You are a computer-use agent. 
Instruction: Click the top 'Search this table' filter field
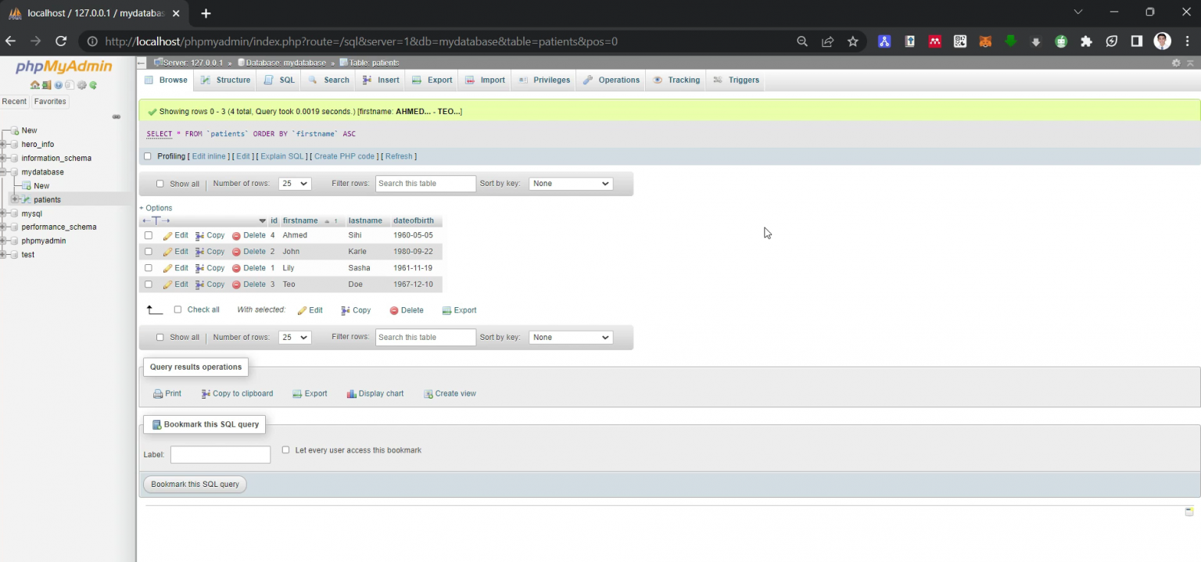click(x=425, y=184)
